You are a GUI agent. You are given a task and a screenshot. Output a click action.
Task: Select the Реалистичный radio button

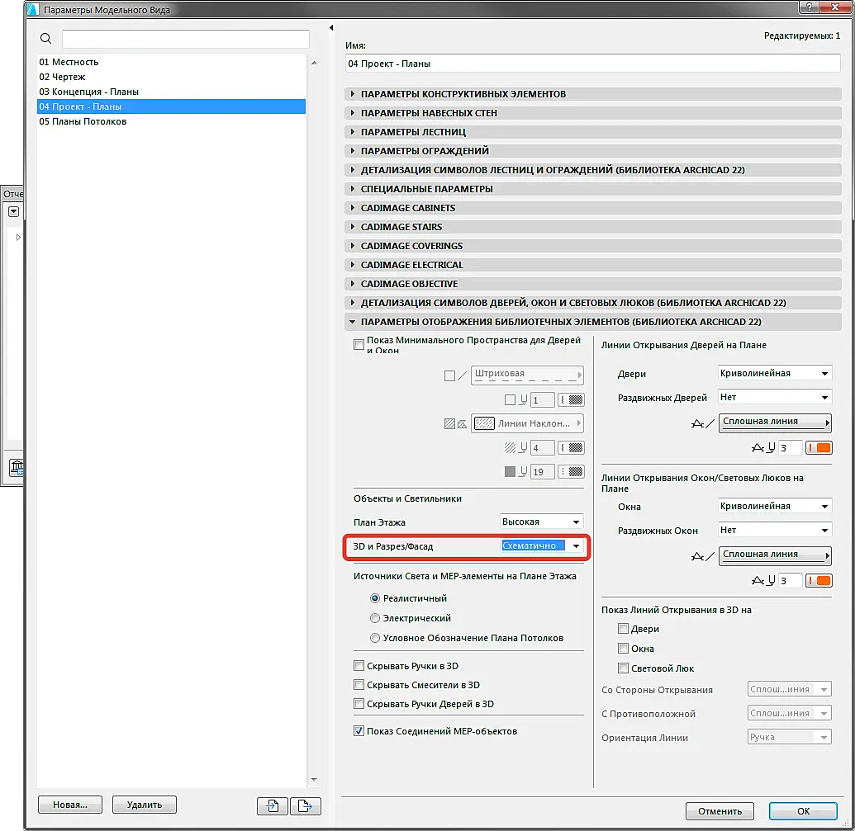pyautogui.click(x=375, y=598)
